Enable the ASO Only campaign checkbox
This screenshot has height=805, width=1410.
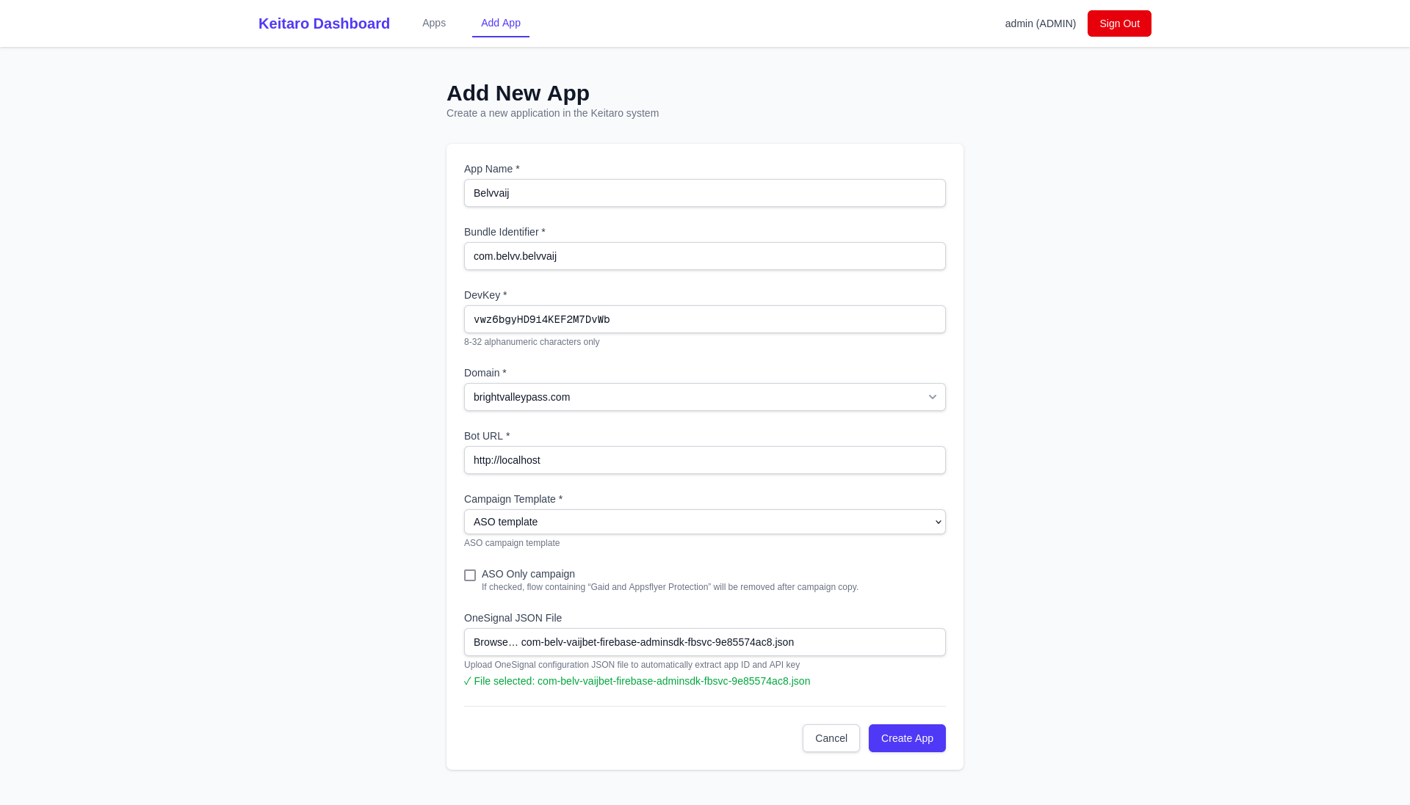coord(470,575)
